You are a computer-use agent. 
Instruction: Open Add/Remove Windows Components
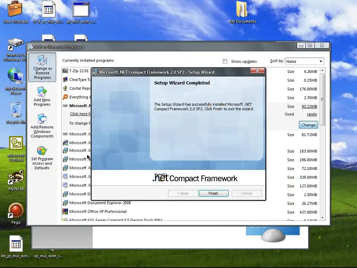(x=42, y=126)
